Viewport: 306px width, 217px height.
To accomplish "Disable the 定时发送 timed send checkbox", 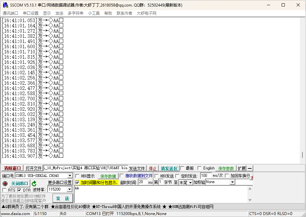I will 177,176.
